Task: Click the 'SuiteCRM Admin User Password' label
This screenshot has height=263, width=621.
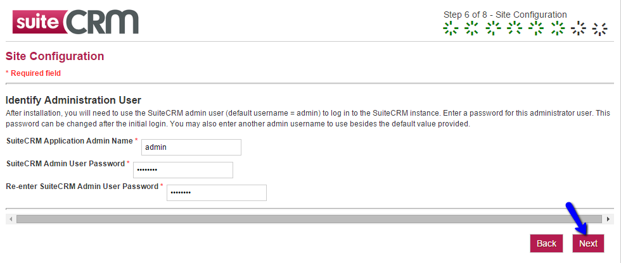Action: [x=65, y=164]
